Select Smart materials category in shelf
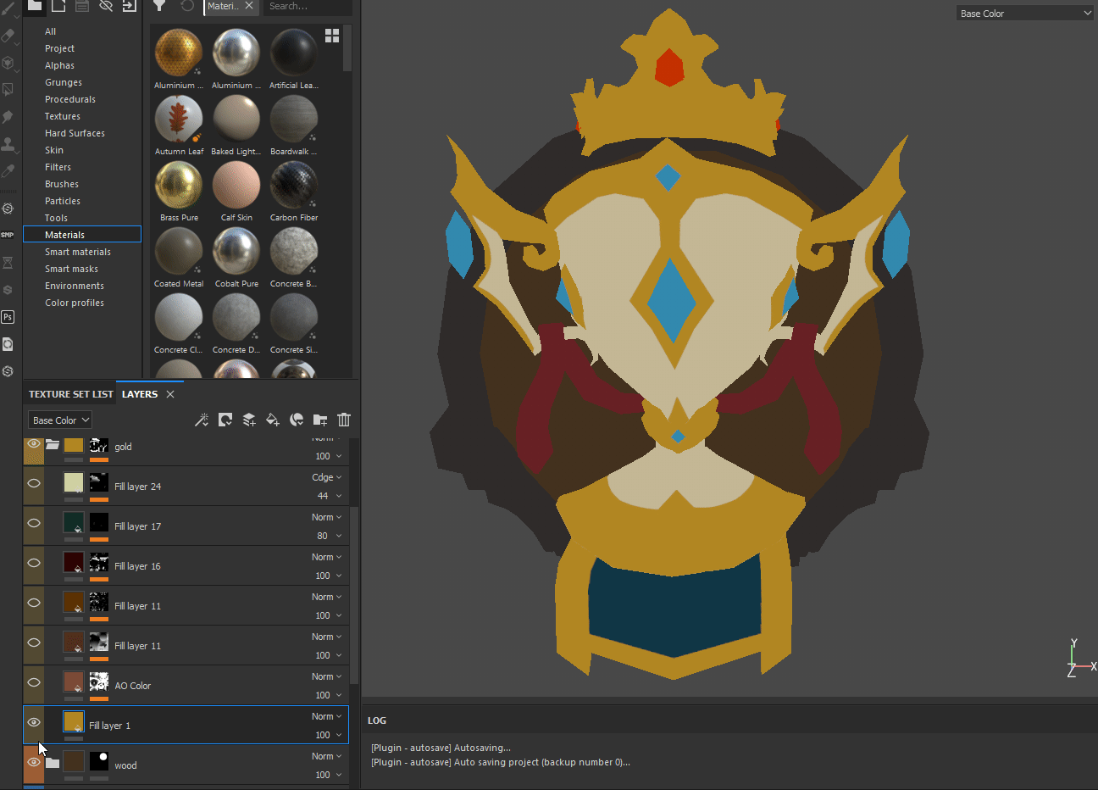The width and height of the screenshot is (1098, 790). (78, 252)
